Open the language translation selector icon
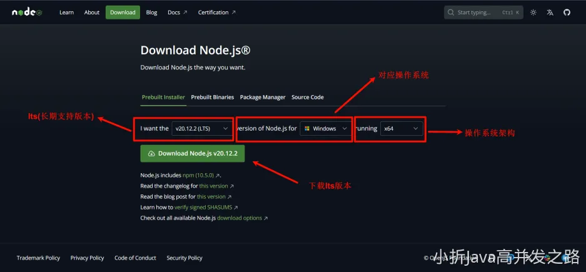586x272 pixels. [x=550, y=13]
